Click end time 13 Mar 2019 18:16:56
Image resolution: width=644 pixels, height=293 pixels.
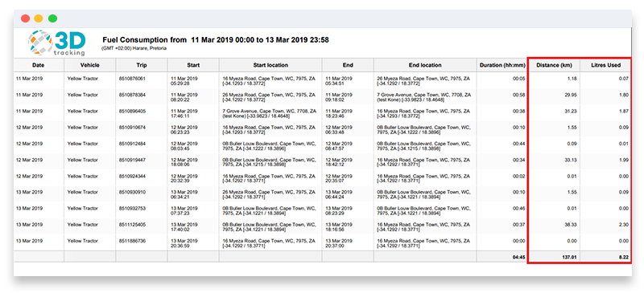coord(339,227)
